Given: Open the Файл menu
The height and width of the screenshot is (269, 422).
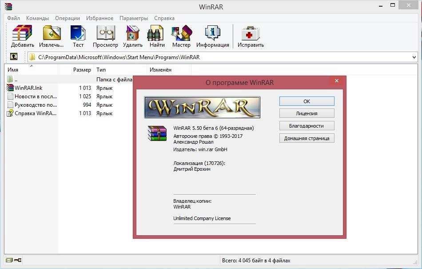Looking at the screenshot, I should pyautogui.click(x=13, y=18).
